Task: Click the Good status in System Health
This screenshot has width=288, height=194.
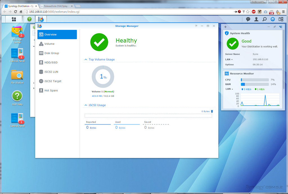Action: click(x=246, y=41)
